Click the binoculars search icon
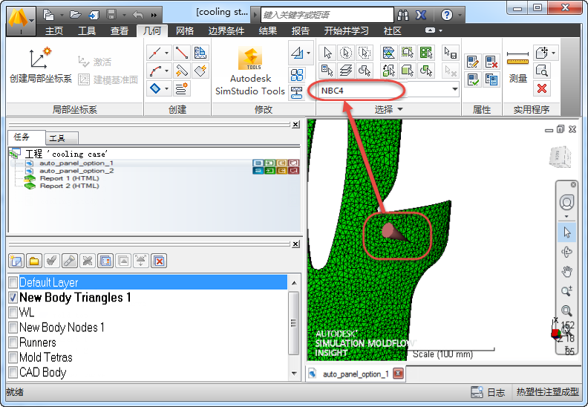The height and width of the screenshot is (407, 588). point(403,16)
